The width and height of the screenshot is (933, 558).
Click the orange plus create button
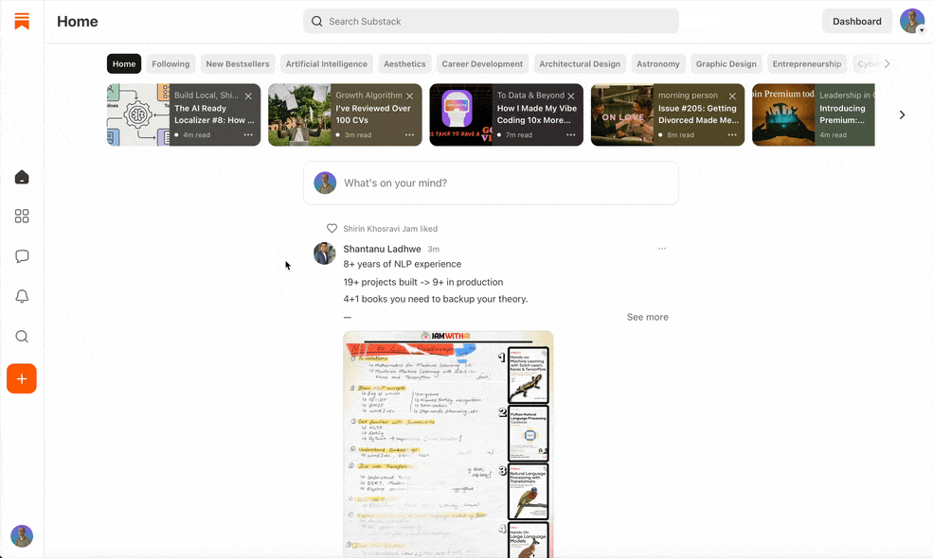click(x=22, y=378)
